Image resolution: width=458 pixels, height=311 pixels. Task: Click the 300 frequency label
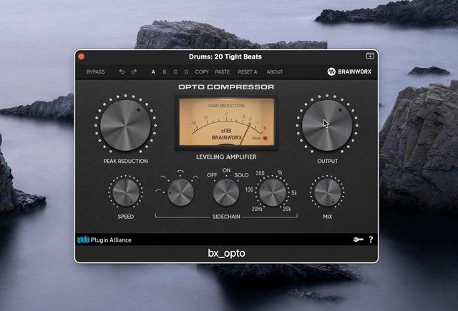pyautogui.click(x=260, y=173)
